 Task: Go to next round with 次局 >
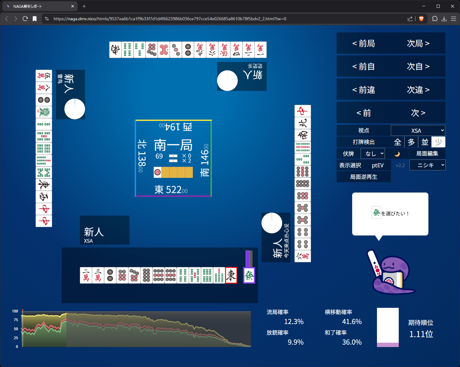[418, 43]
